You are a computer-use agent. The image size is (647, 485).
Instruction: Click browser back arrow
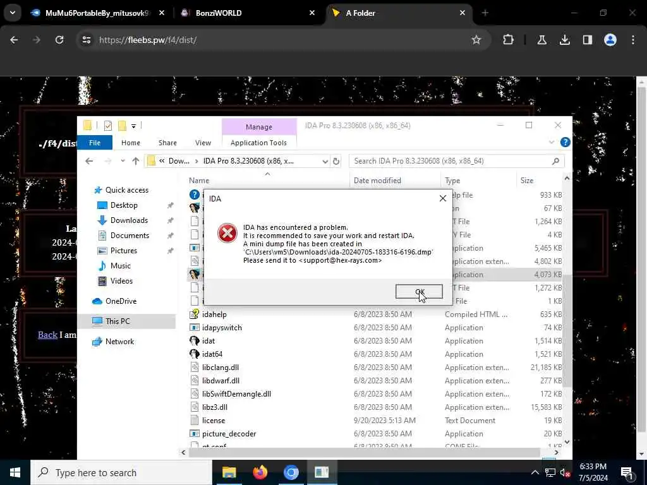tap(14, 40)
